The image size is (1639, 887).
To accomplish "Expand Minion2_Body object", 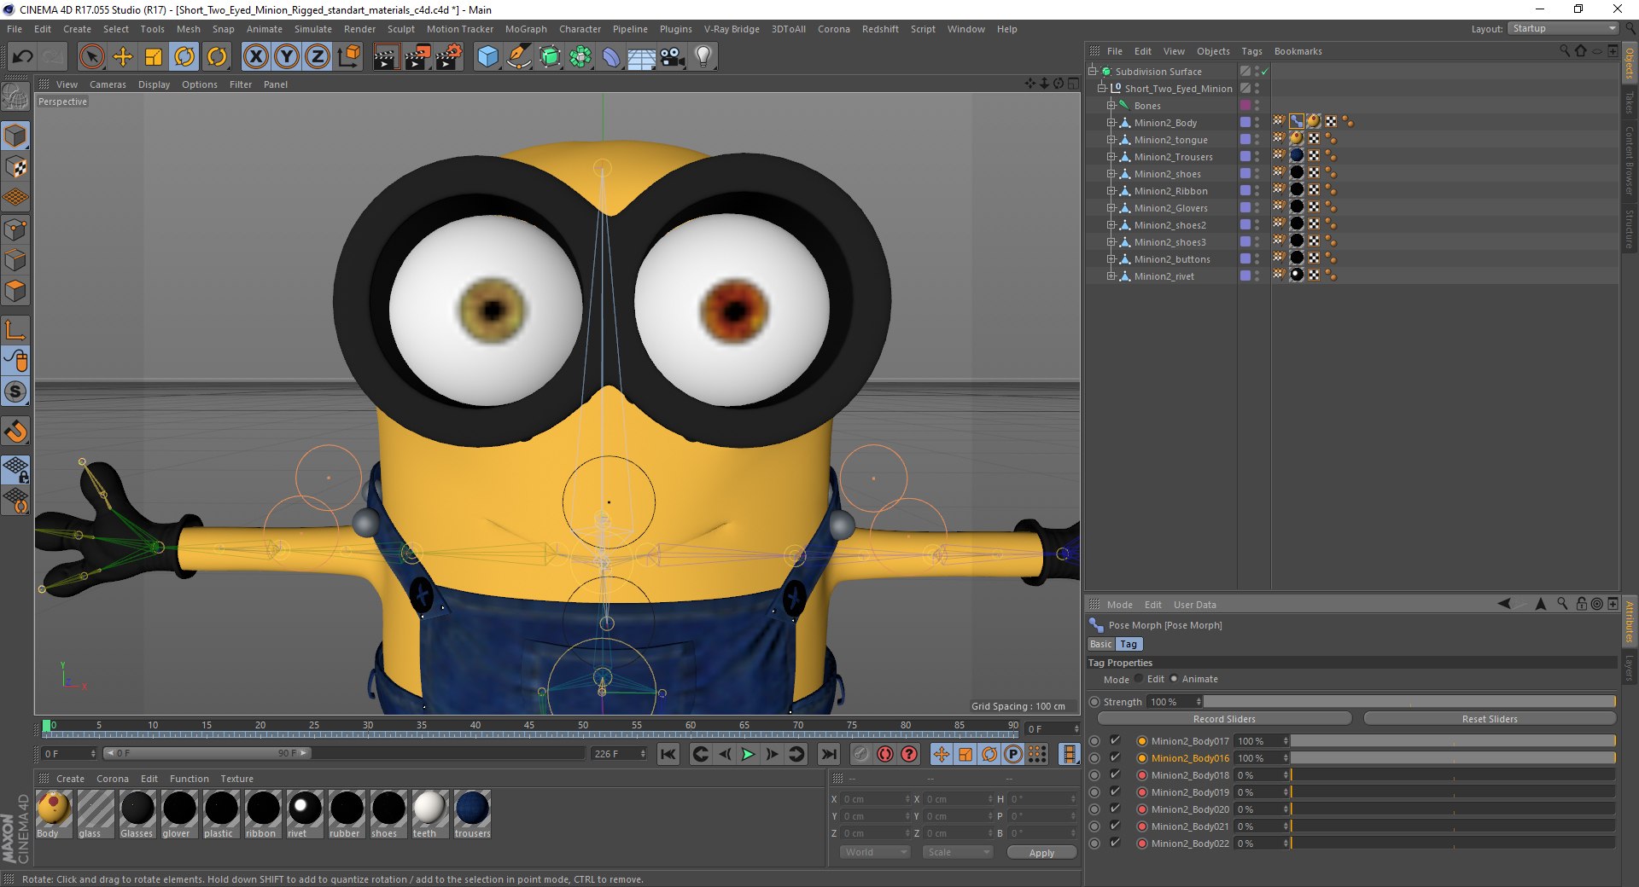I will 1111,123.
